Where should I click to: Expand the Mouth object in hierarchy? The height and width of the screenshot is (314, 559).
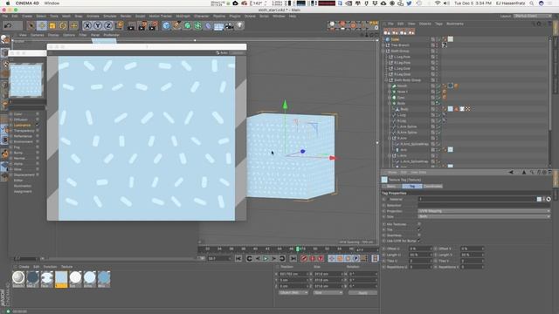click(x=390, y=85)
